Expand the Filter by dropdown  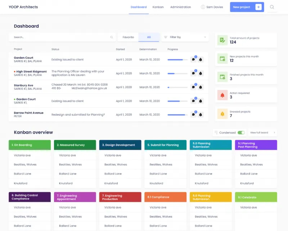pos(185,37)
